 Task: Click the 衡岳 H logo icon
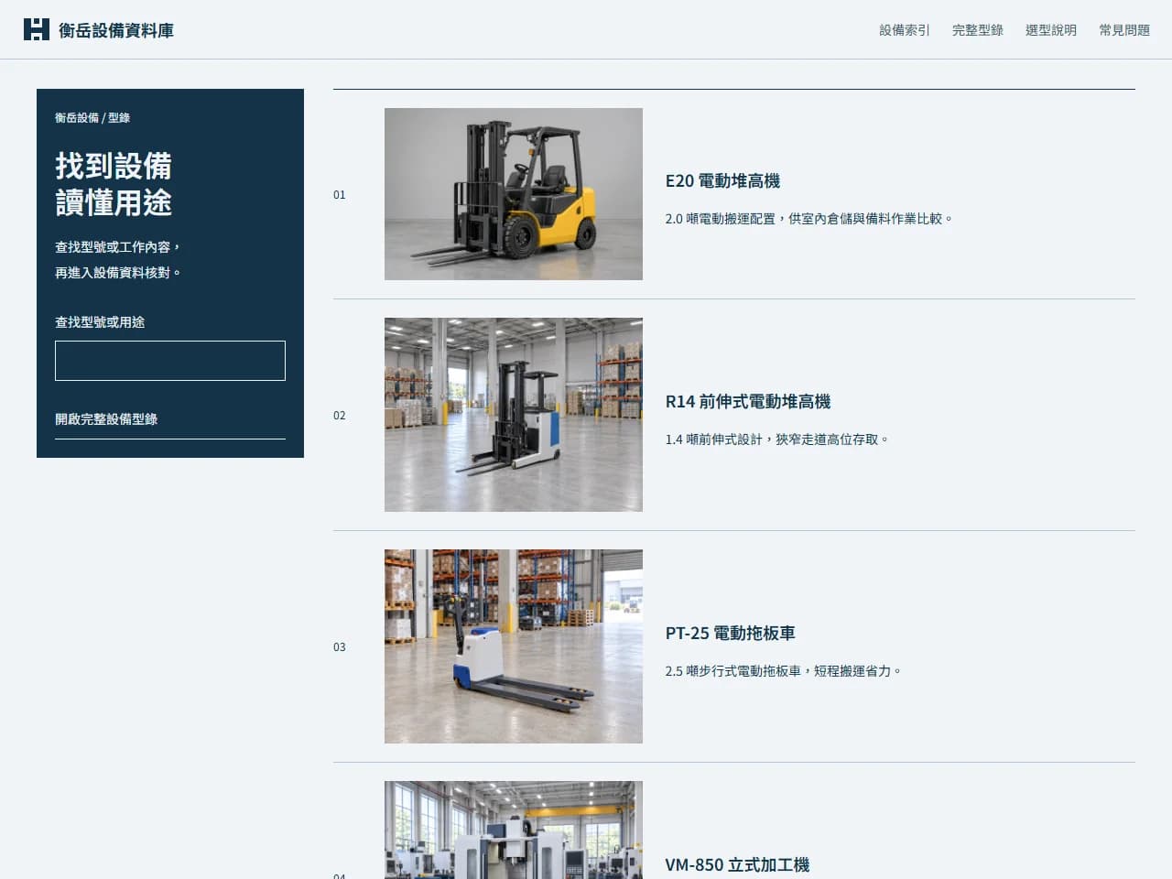(37, 29)
